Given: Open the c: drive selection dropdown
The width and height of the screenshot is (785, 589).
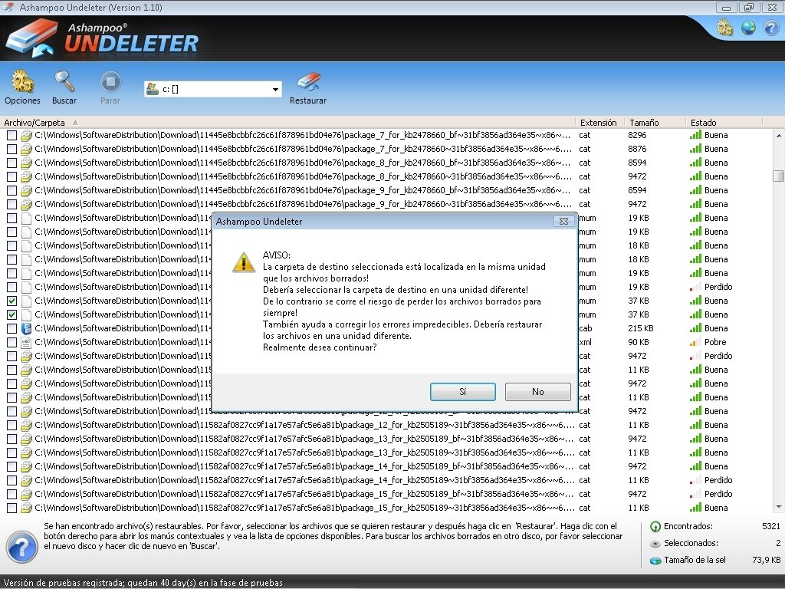Looking at the screenshot, I should (275, 89).
